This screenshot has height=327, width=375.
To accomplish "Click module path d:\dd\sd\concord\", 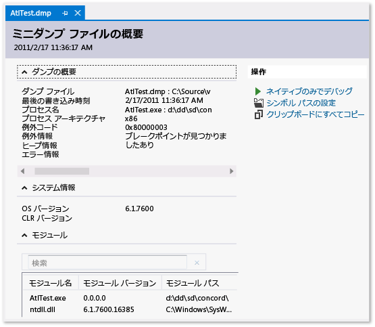I will pyautogui.click(x=197, y=298).
